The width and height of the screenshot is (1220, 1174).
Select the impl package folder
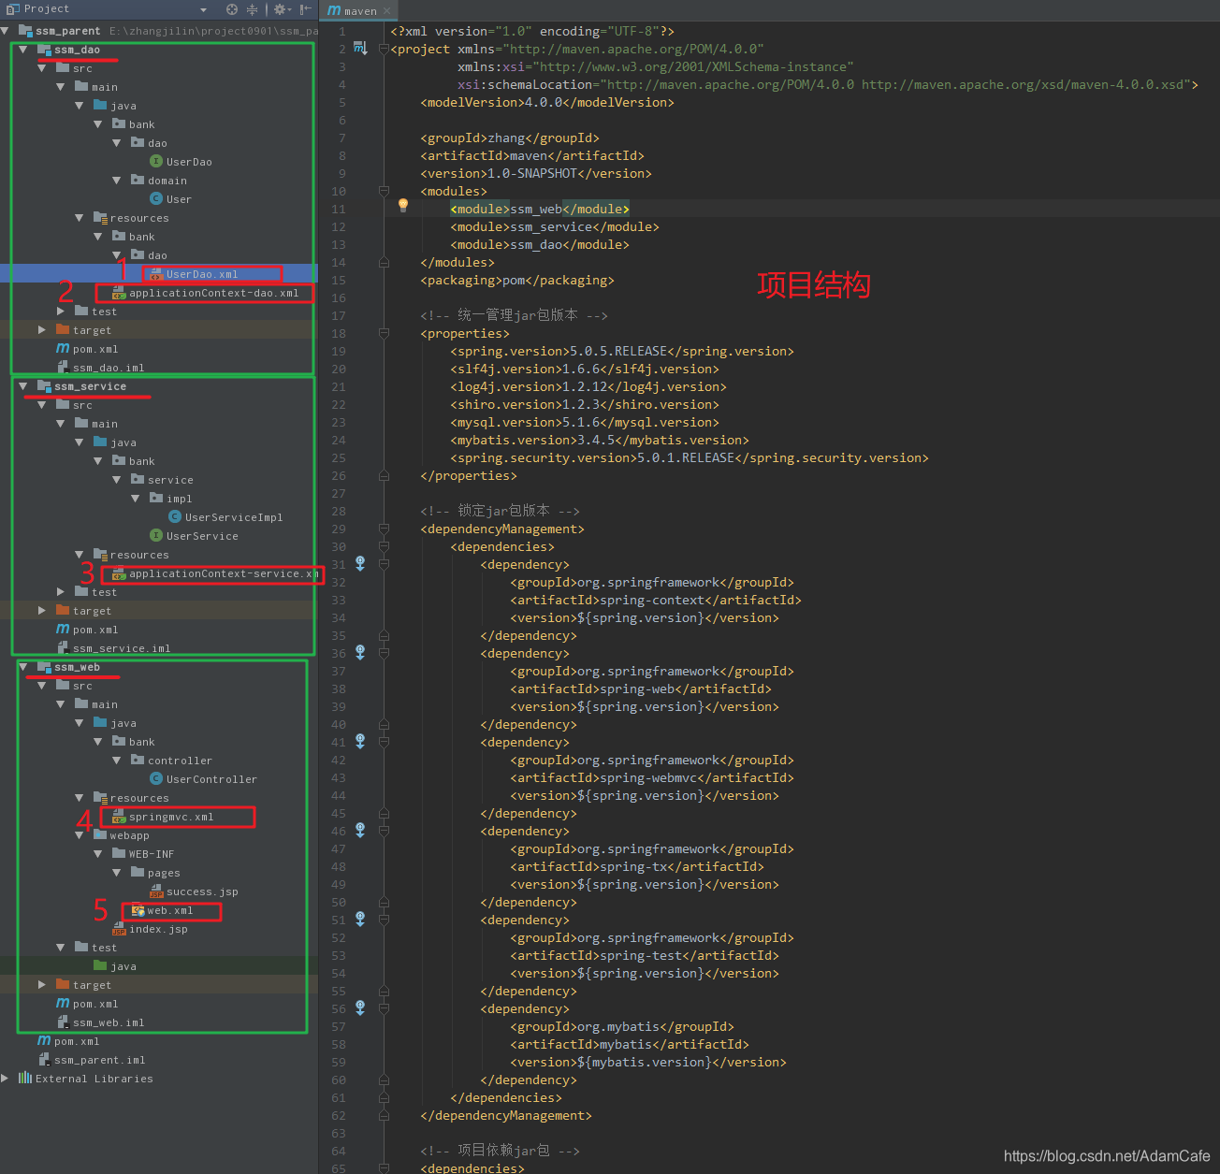[x=170, y=499]
